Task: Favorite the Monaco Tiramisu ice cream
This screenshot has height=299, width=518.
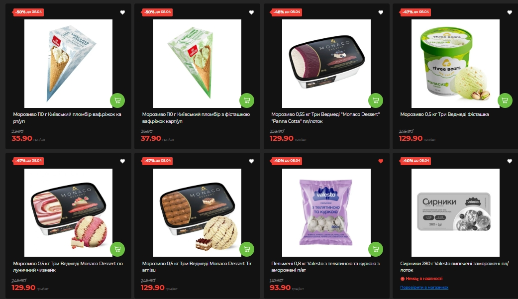Action: click(251, 161)
